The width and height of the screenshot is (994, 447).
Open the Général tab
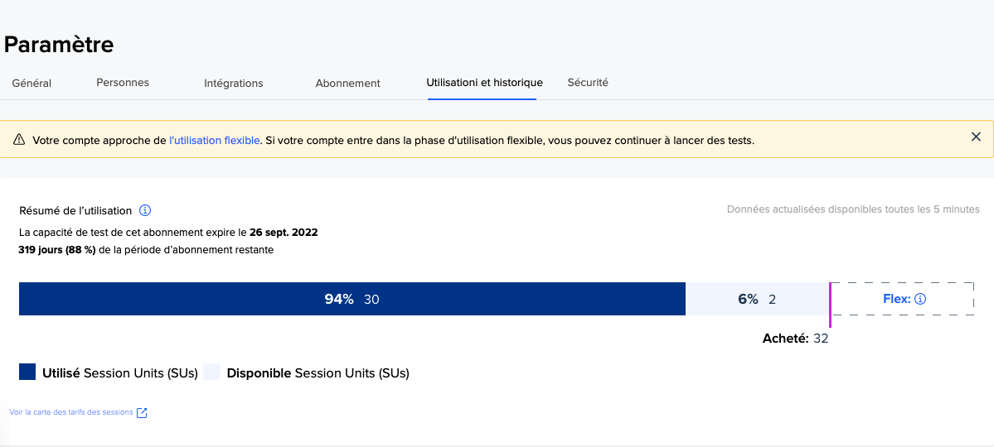coord(32,83)
